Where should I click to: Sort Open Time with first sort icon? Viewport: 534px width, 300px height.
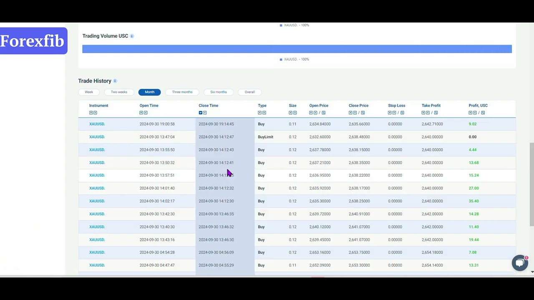[141, 113]
